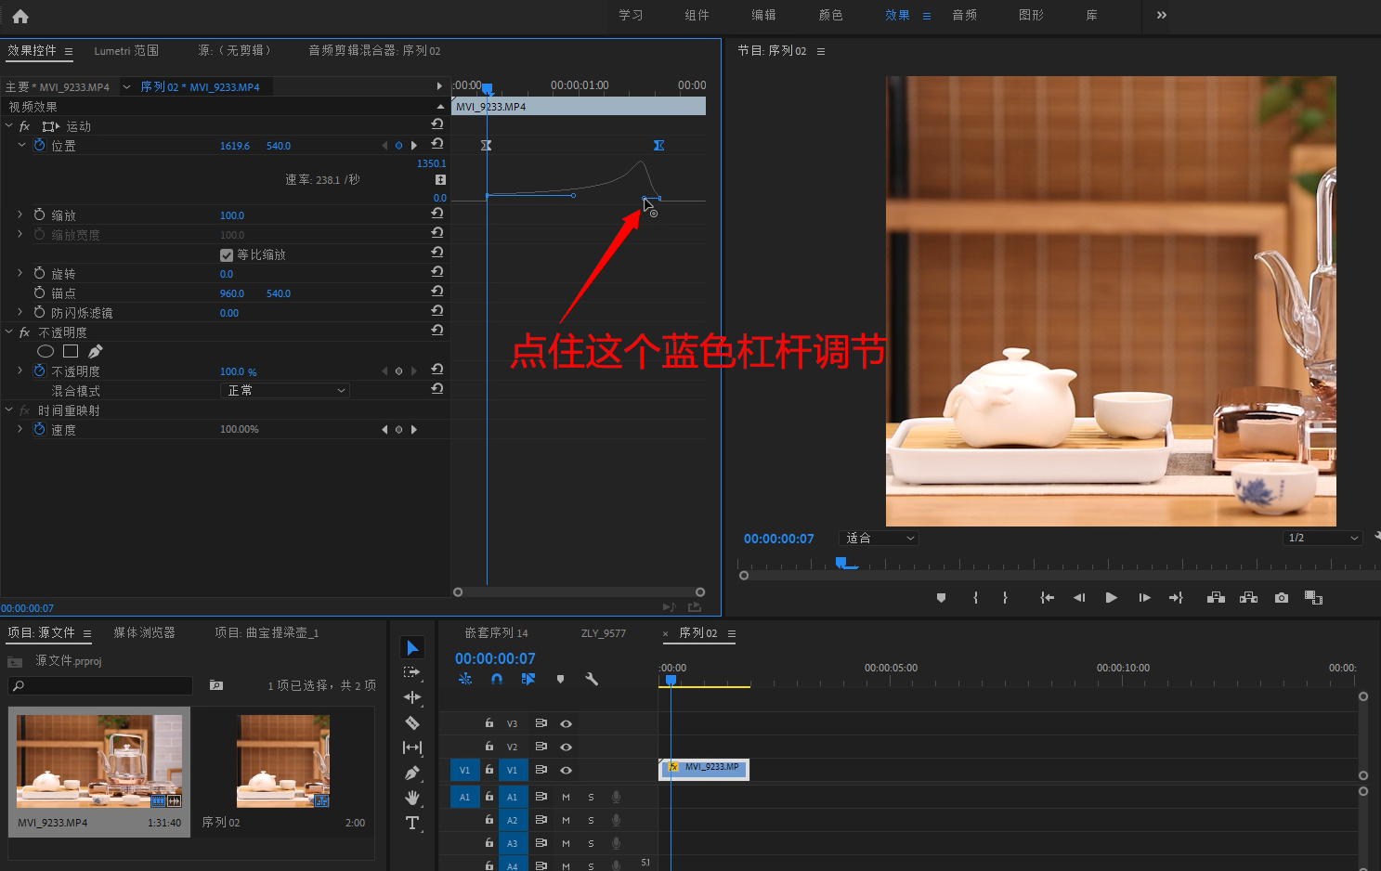This screenshot has height=871, width=1381.
Task: Solo audio track A2
Action: [x=591, y=820]
